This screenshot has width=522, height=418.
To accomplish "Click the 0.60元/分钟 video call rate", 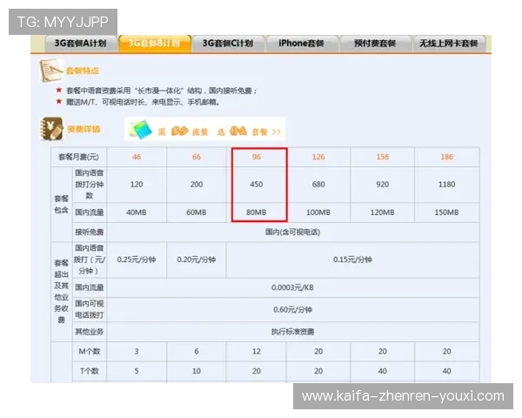I will pyautogui.click(x=293, y=310).
